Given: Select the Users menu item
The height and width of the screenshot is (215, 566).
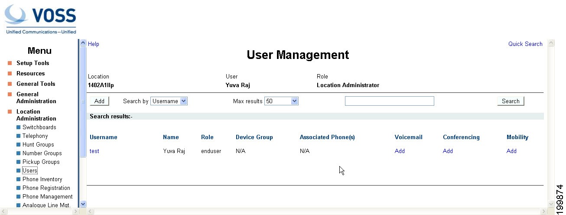Looking at the screenshot, I should click(30, 171).
